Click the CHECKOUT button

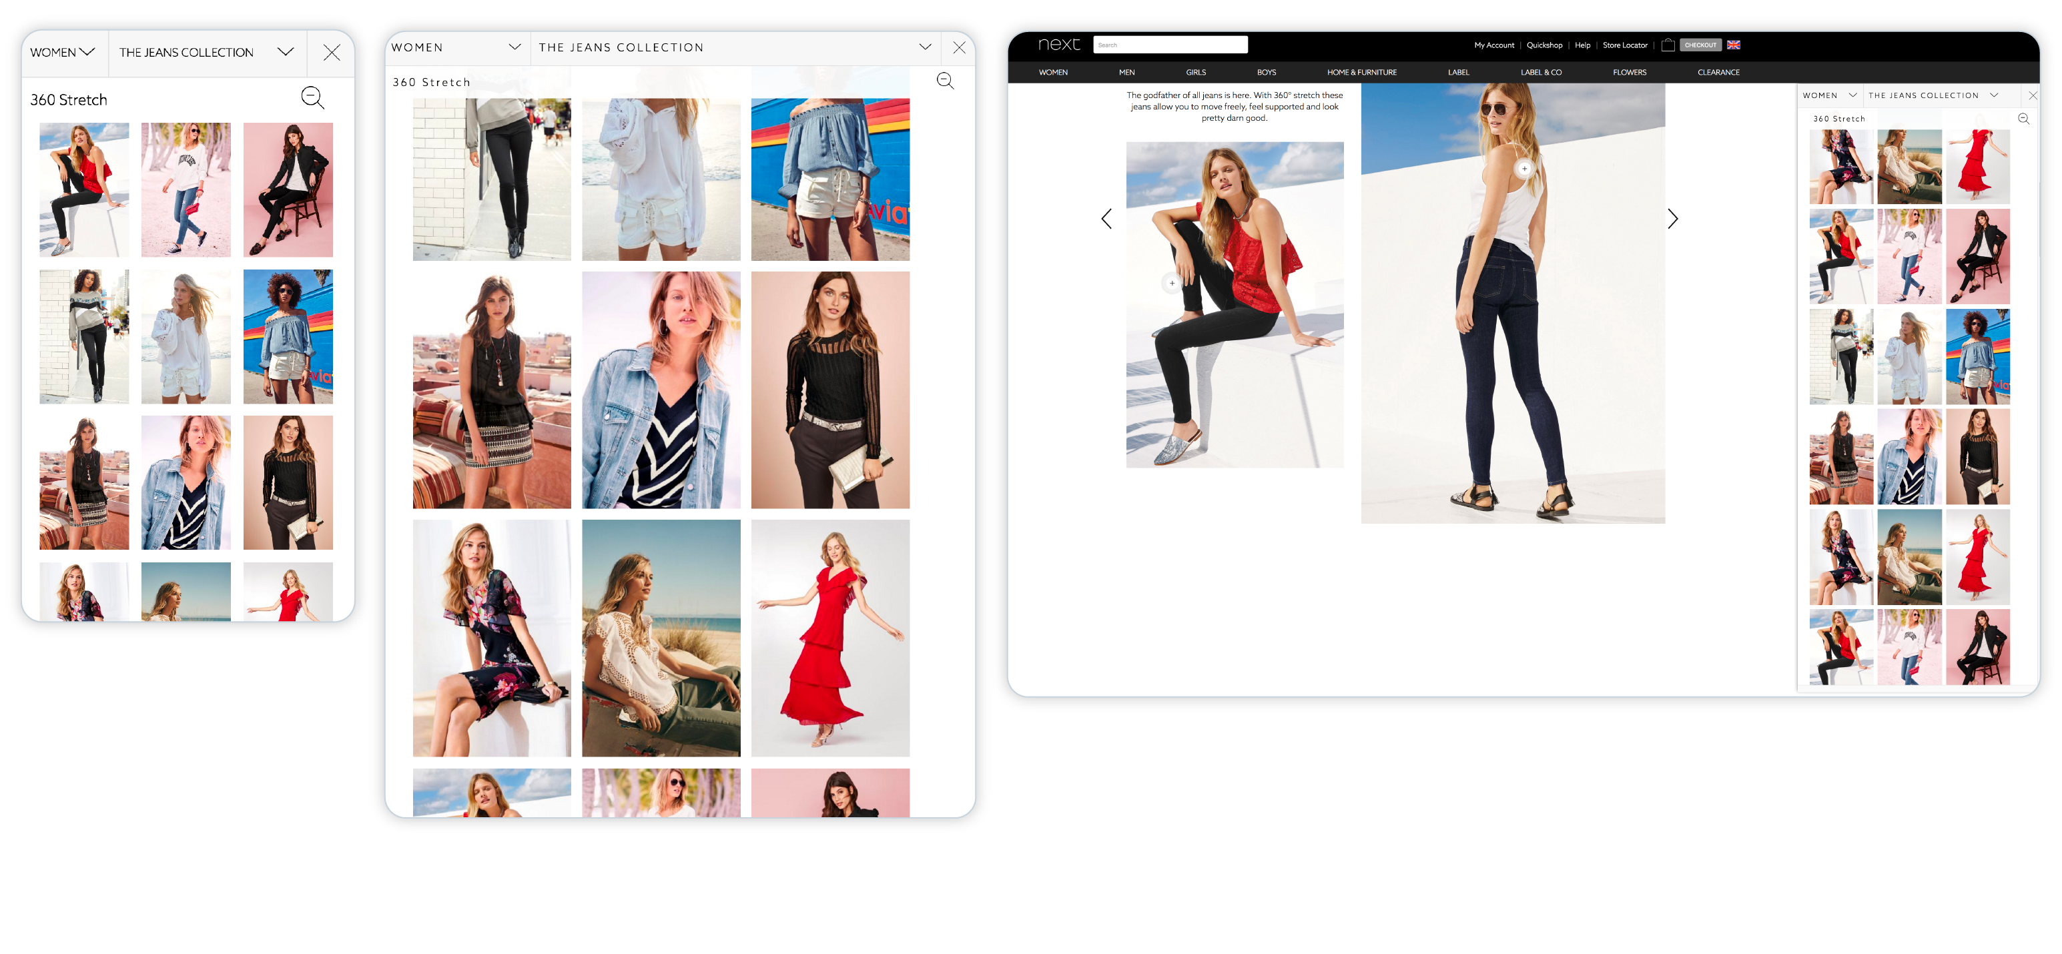point(1700,45)
